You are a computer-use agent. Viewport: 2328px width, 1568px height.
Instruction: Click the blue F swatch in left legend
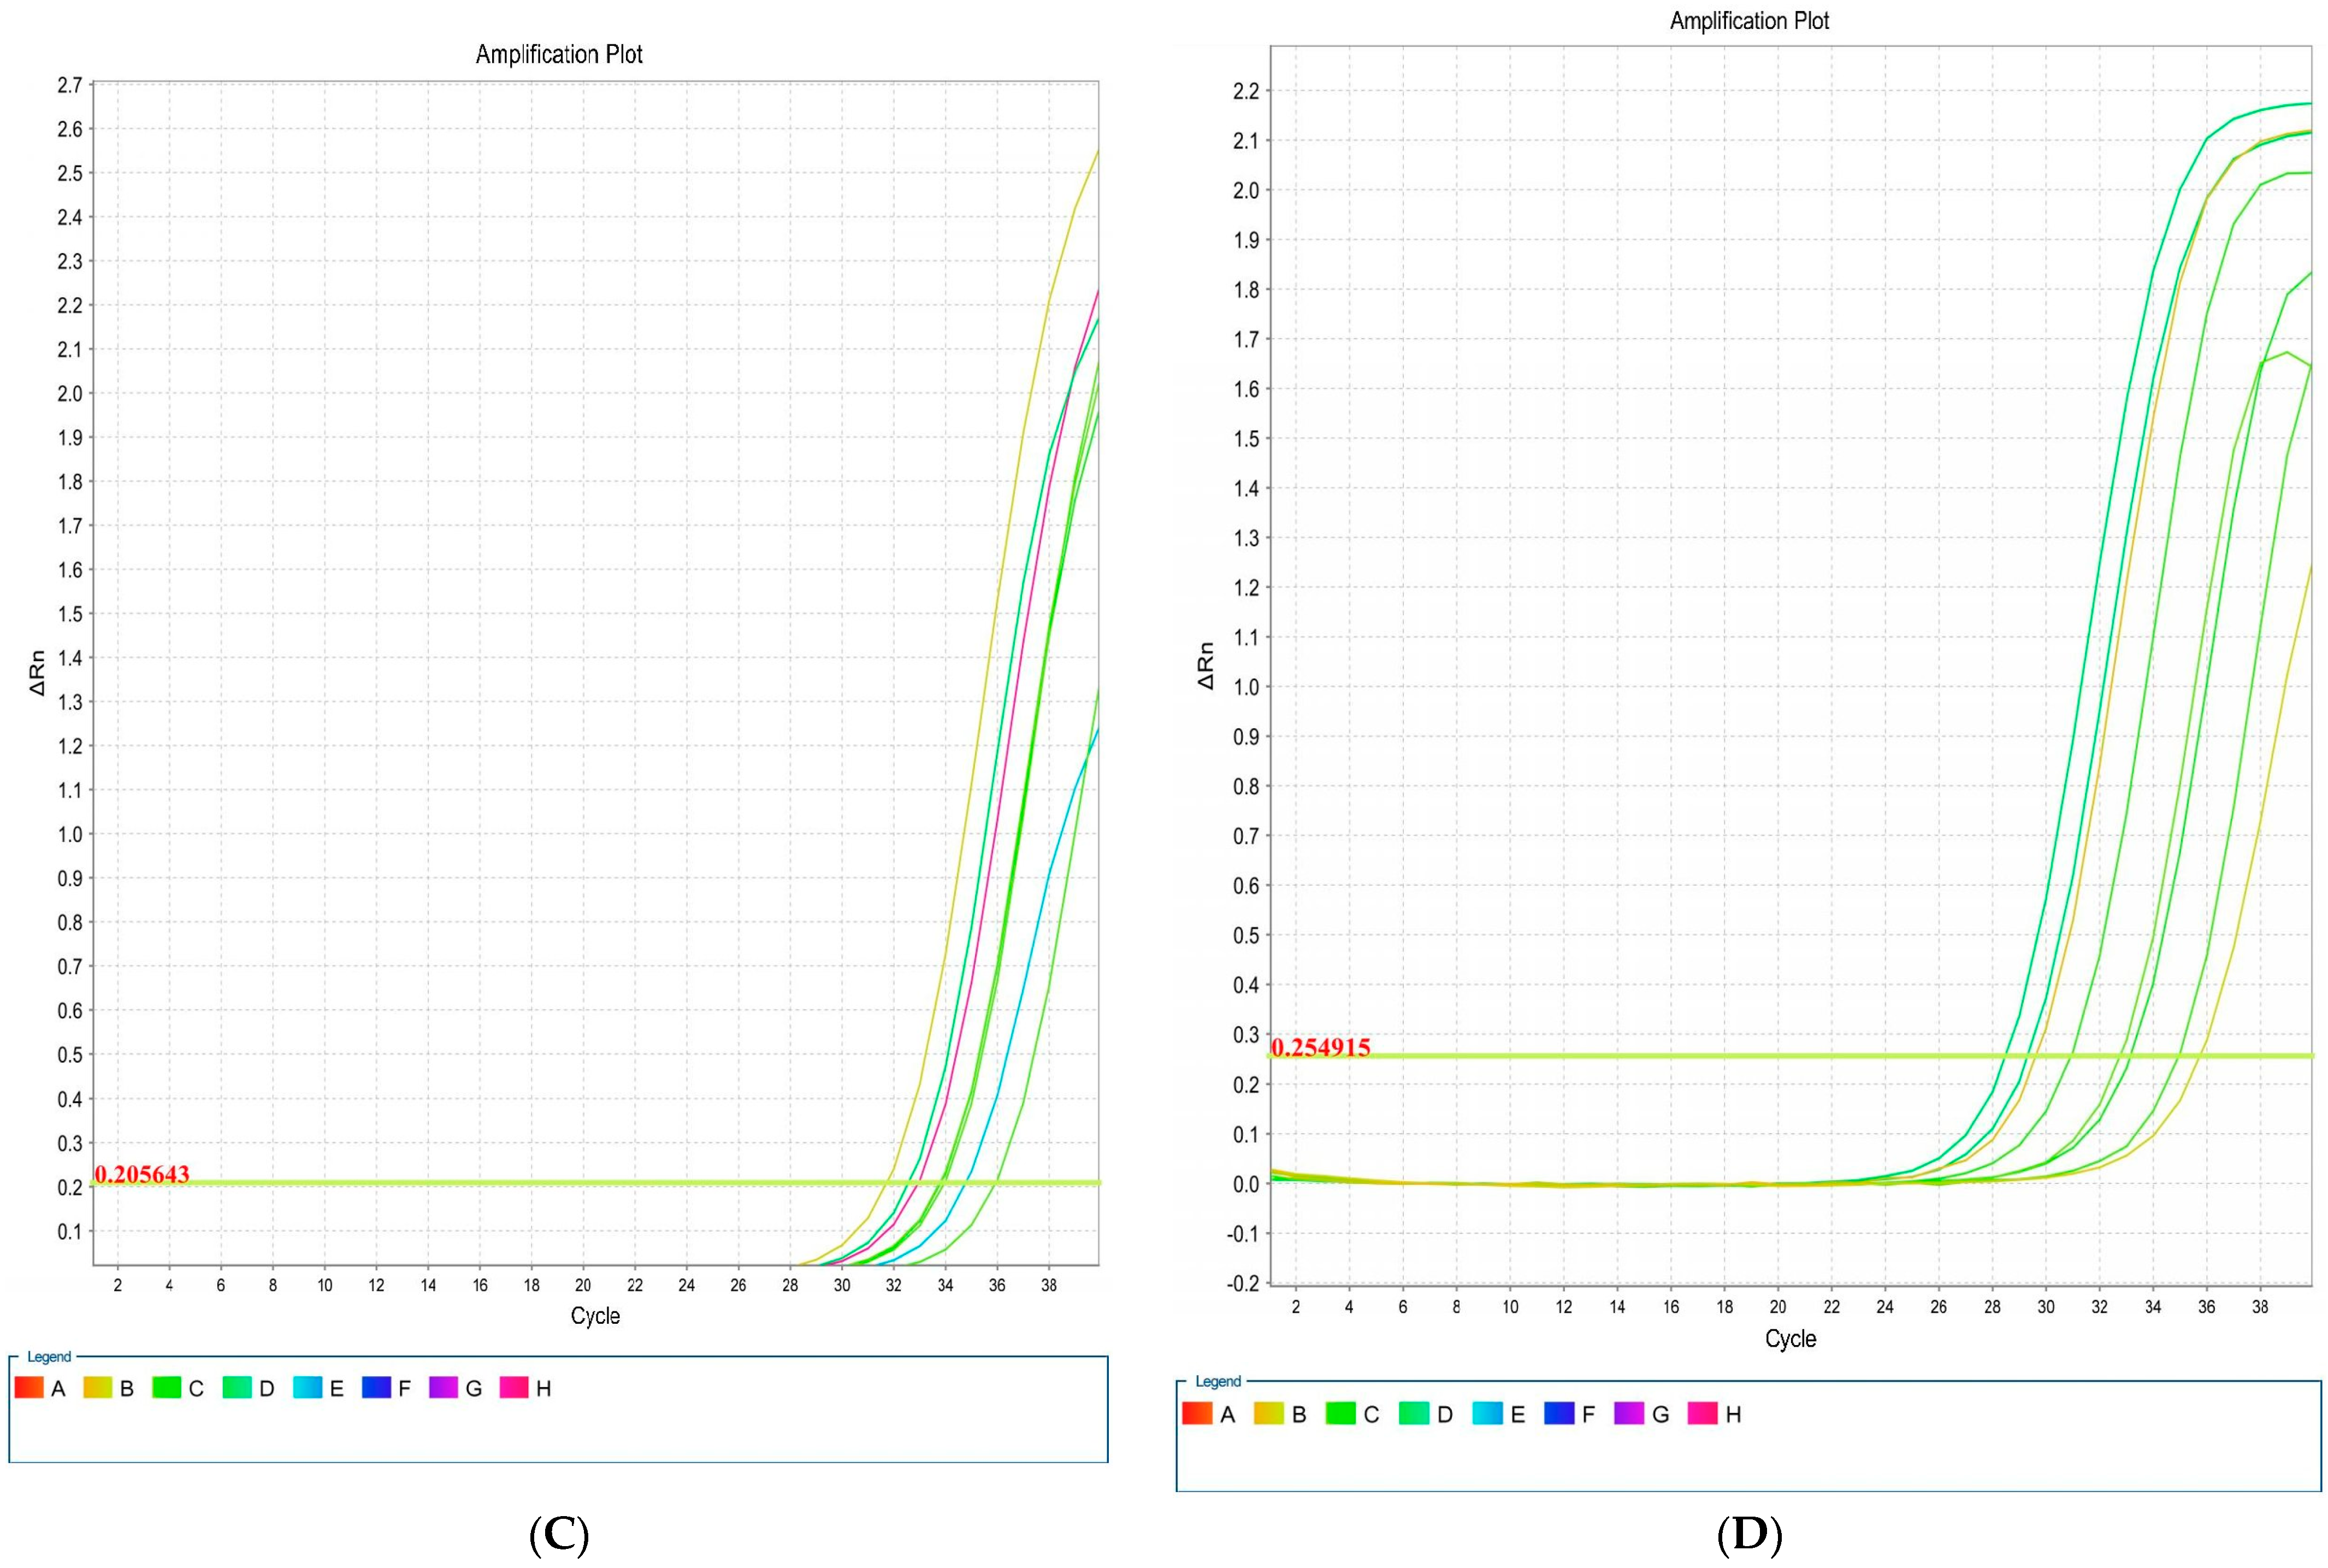[x=377, y=1388]
